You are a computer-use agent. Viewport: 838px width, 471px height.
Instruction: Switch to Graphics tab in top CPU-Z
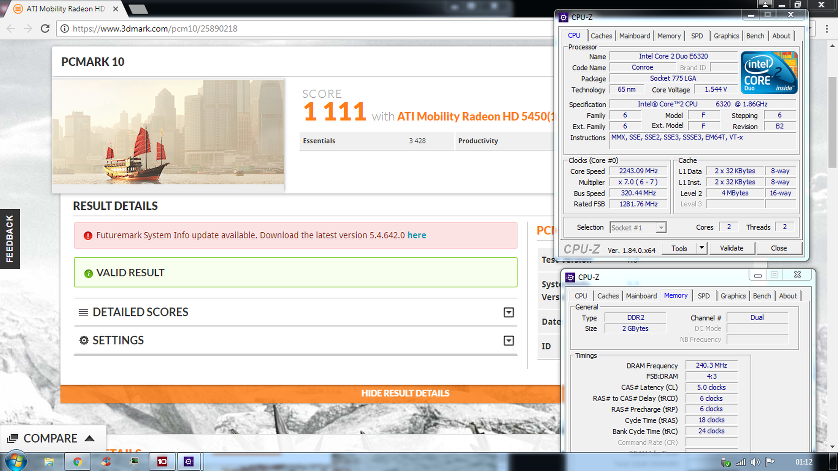[726, 36]
